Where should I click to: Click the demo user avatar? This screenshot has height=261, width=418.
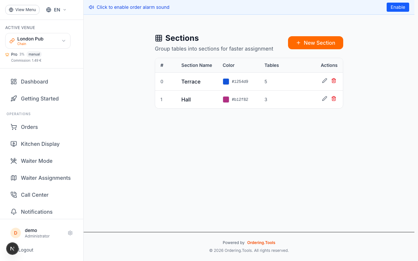[16, 233]
